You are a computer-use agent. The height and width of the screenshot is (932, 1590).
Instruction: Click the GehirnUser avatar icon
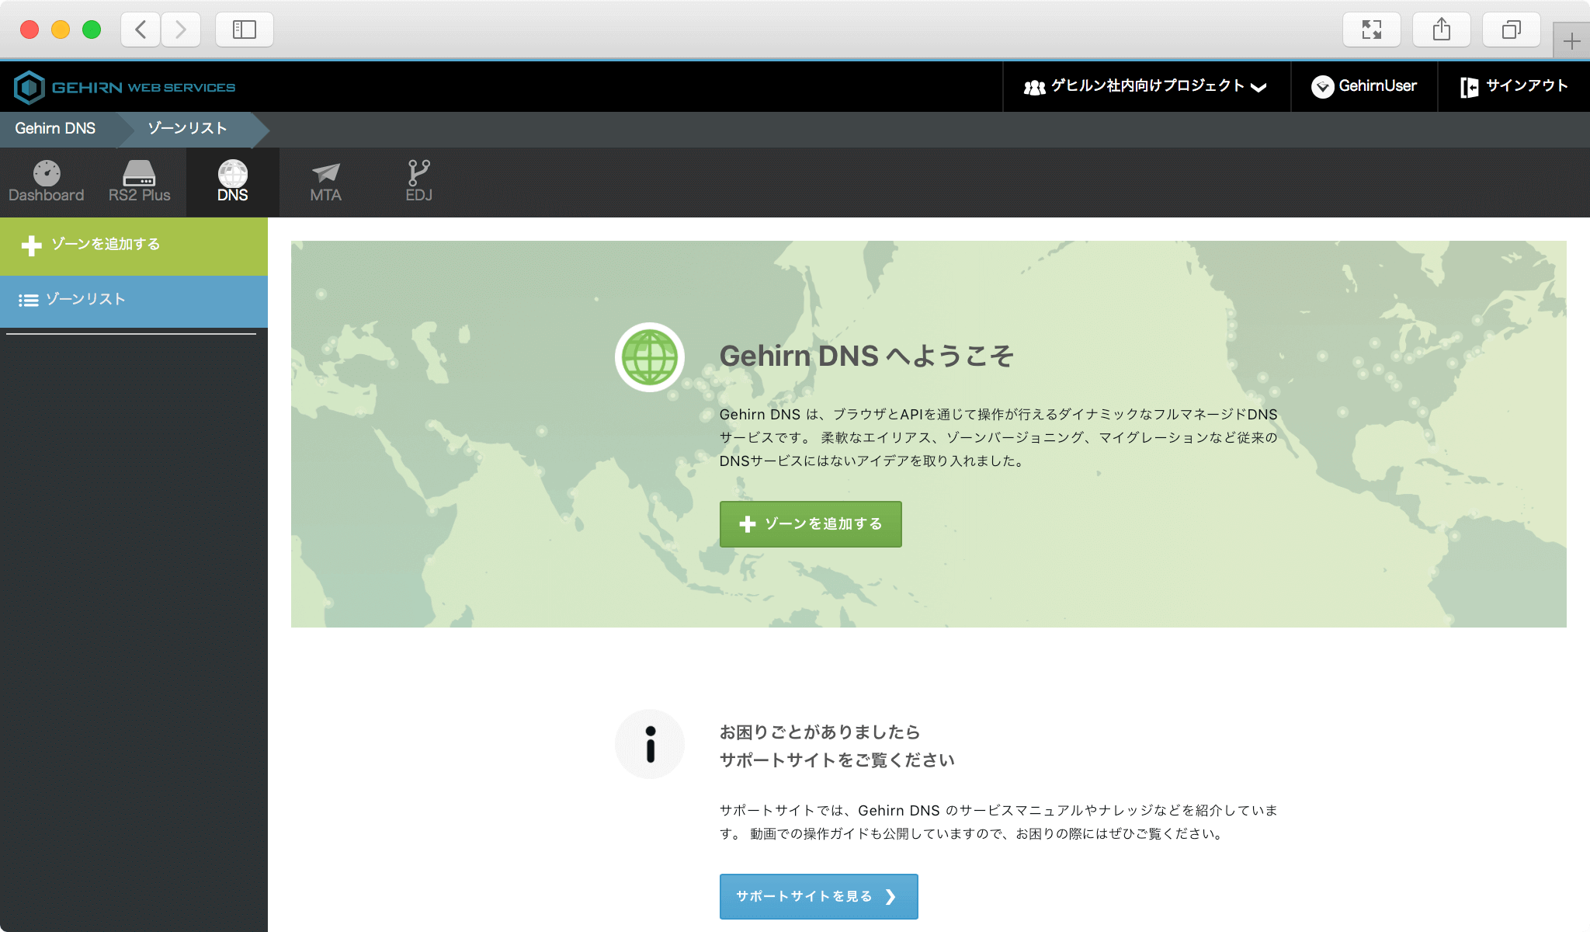(1324, 86)
